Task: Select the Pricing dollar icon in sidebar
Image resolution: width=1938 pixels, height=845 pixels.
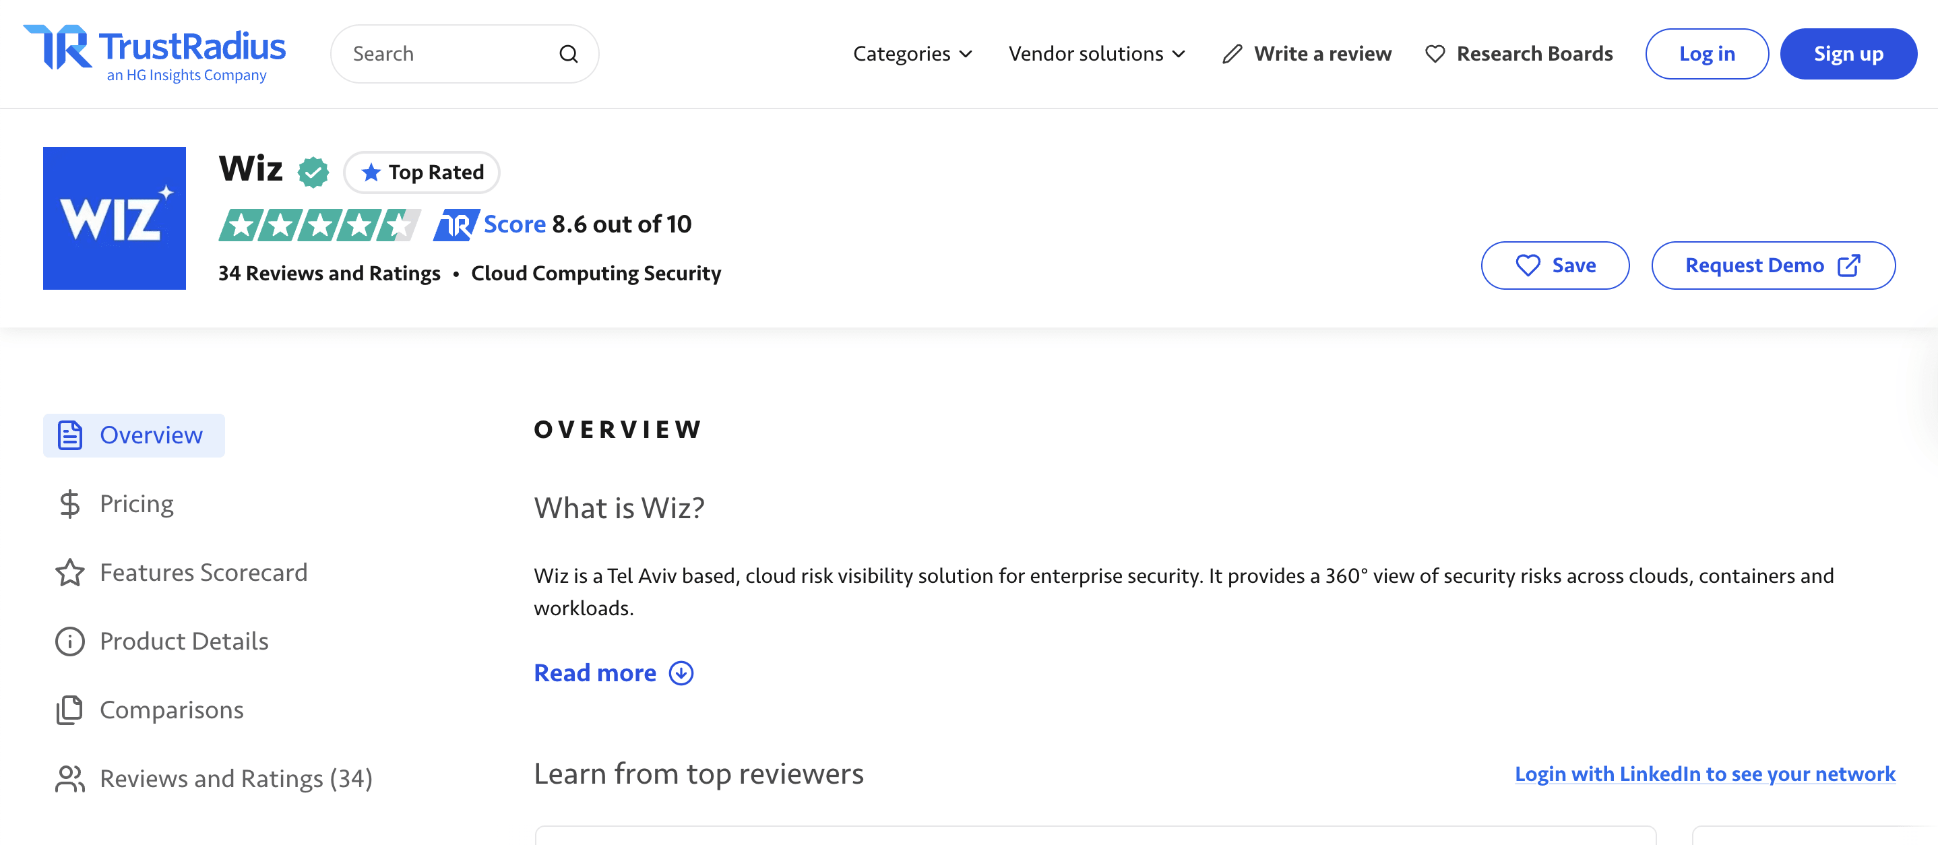Action: click(70, 503)
